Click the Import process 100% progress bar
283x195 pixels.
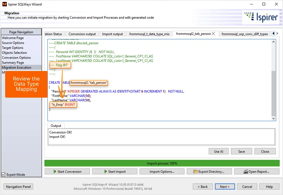point(162,163)
